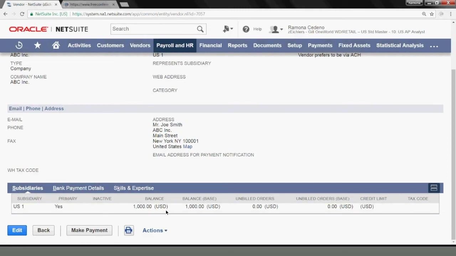Click the browser address bar URL
Screen dimensions: 456x256
click(139, 14)
